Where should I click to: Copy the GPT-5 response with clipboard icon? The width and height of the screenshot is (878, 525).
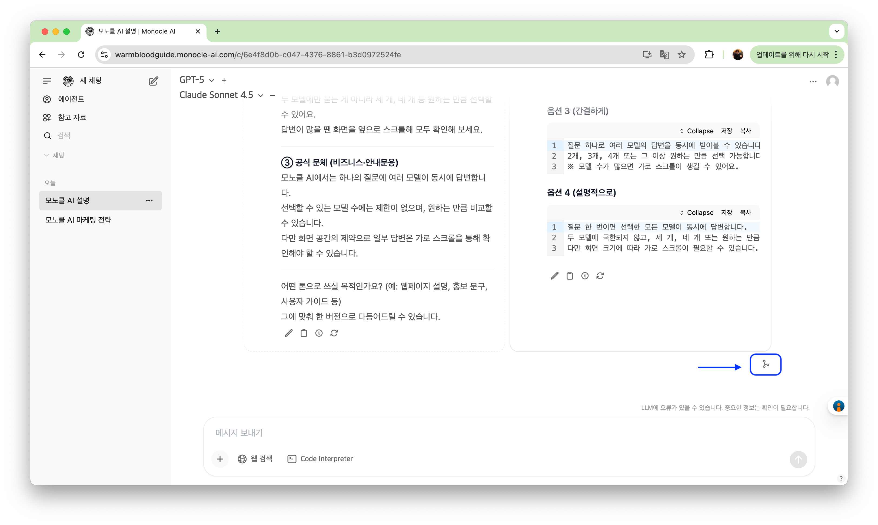click(x=304, y=333)
